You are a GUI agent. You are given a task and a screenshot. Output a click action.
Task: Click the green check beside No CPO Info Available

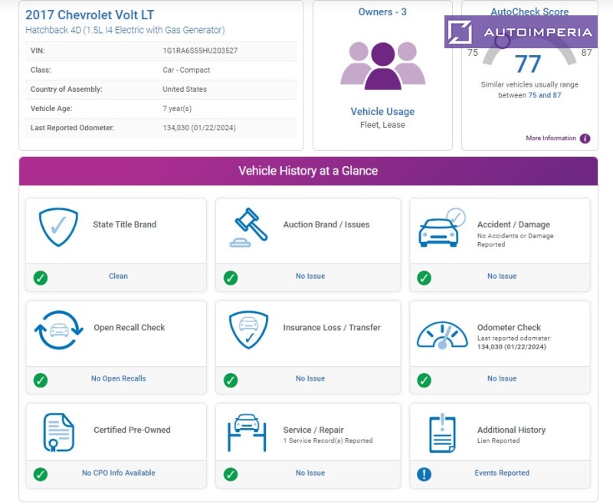pos(41,474)
